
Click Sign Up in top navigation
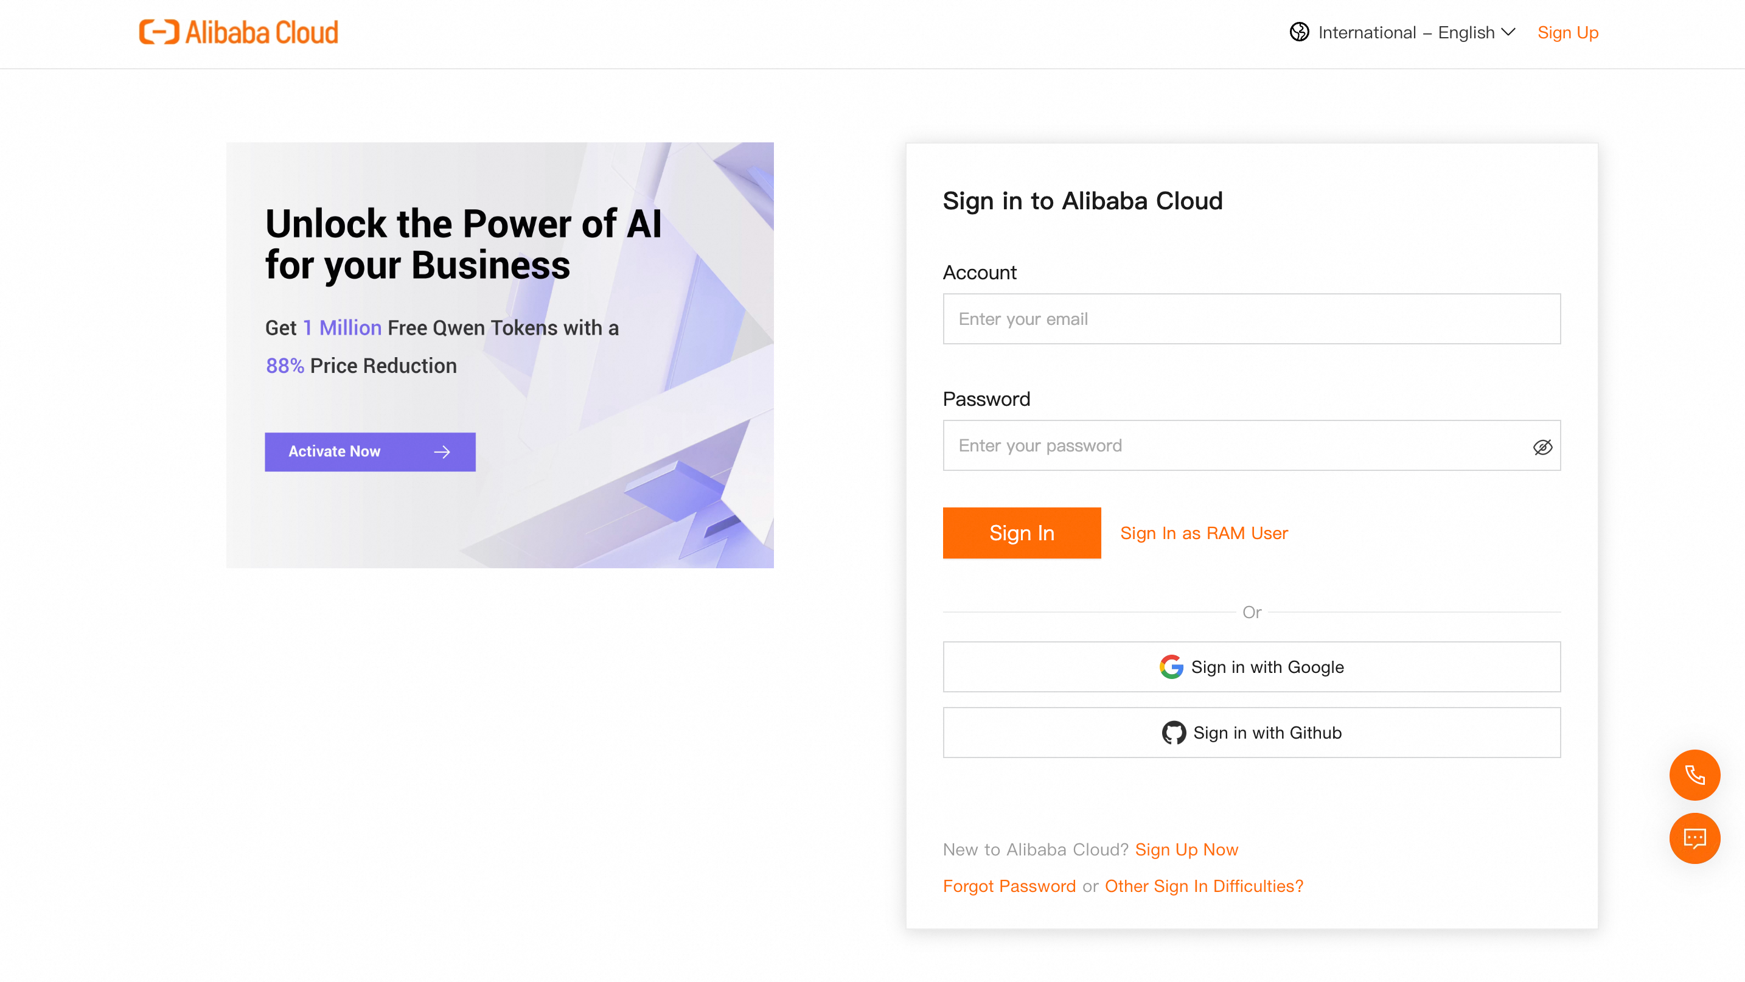point(1567,32)
